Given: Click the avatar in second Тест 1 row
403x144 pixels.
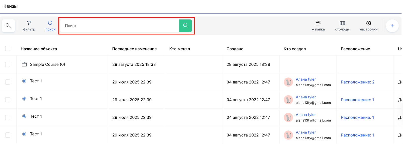Looking at the screenshot, I should pyautogui.click(x=288, y=100).
